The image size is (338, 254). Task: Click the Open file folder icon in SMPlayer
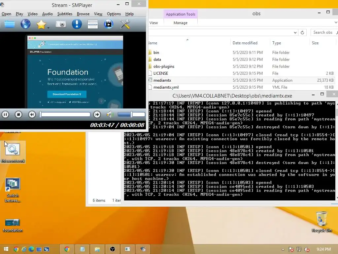10,24
